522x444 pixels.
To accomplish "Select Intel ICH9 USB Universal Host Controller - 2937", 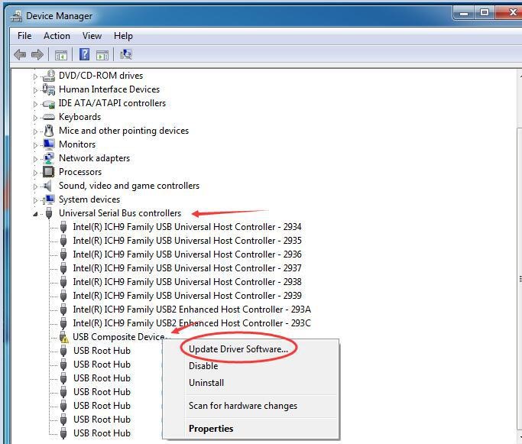I will pyautogui.click(x=187, y=268).
